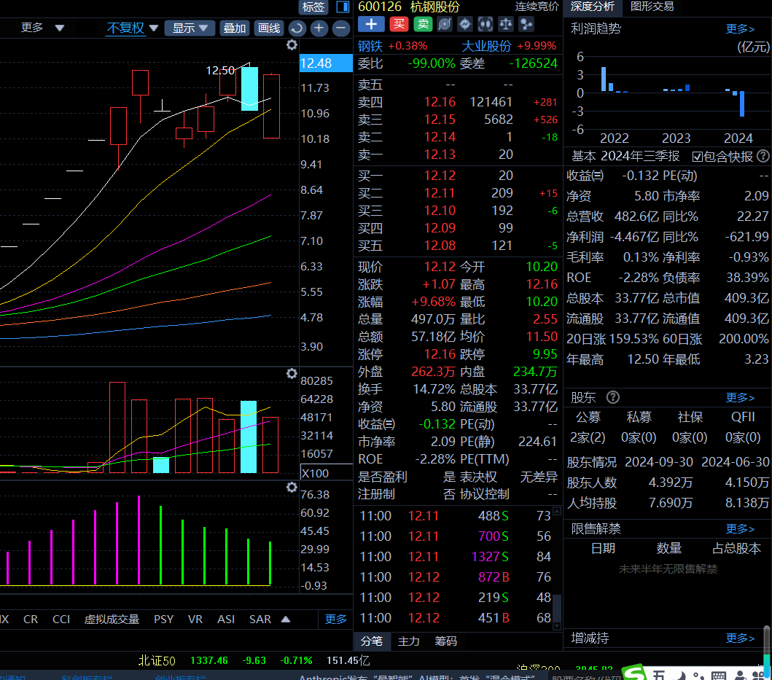Click the 五 input mode icon
772x680 pixels.
659,674
